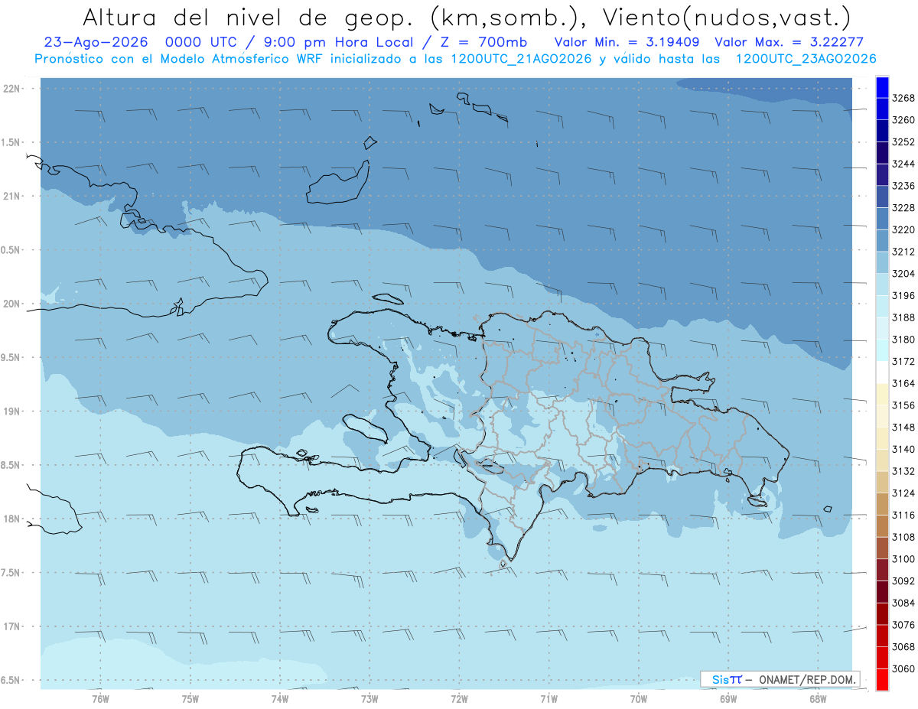
Task: Click the '0.5N' latitude axis label
Action: tap(11, 250)
